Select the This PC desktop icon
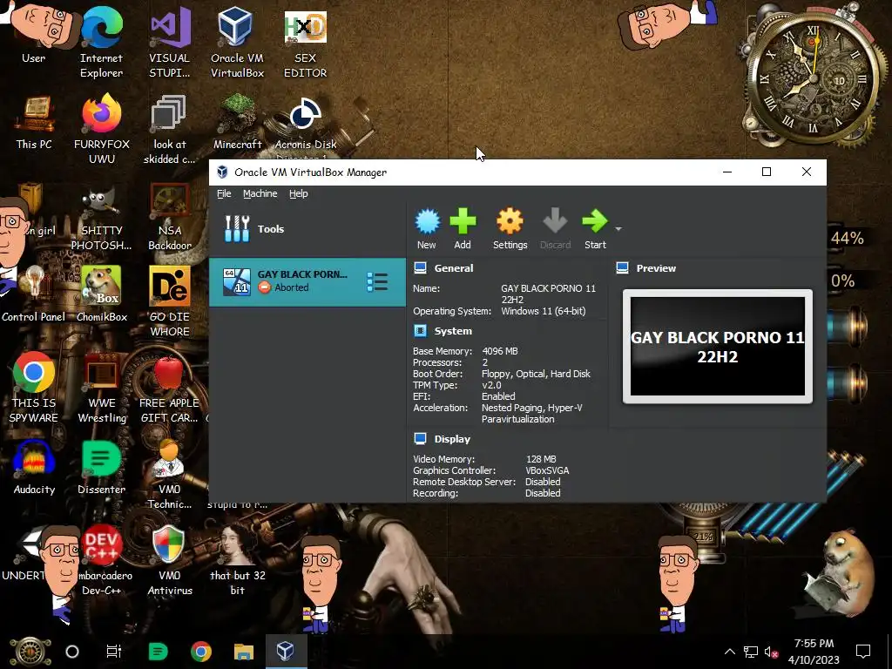Viewport: 892px width, 669px height. pos(34,122)
